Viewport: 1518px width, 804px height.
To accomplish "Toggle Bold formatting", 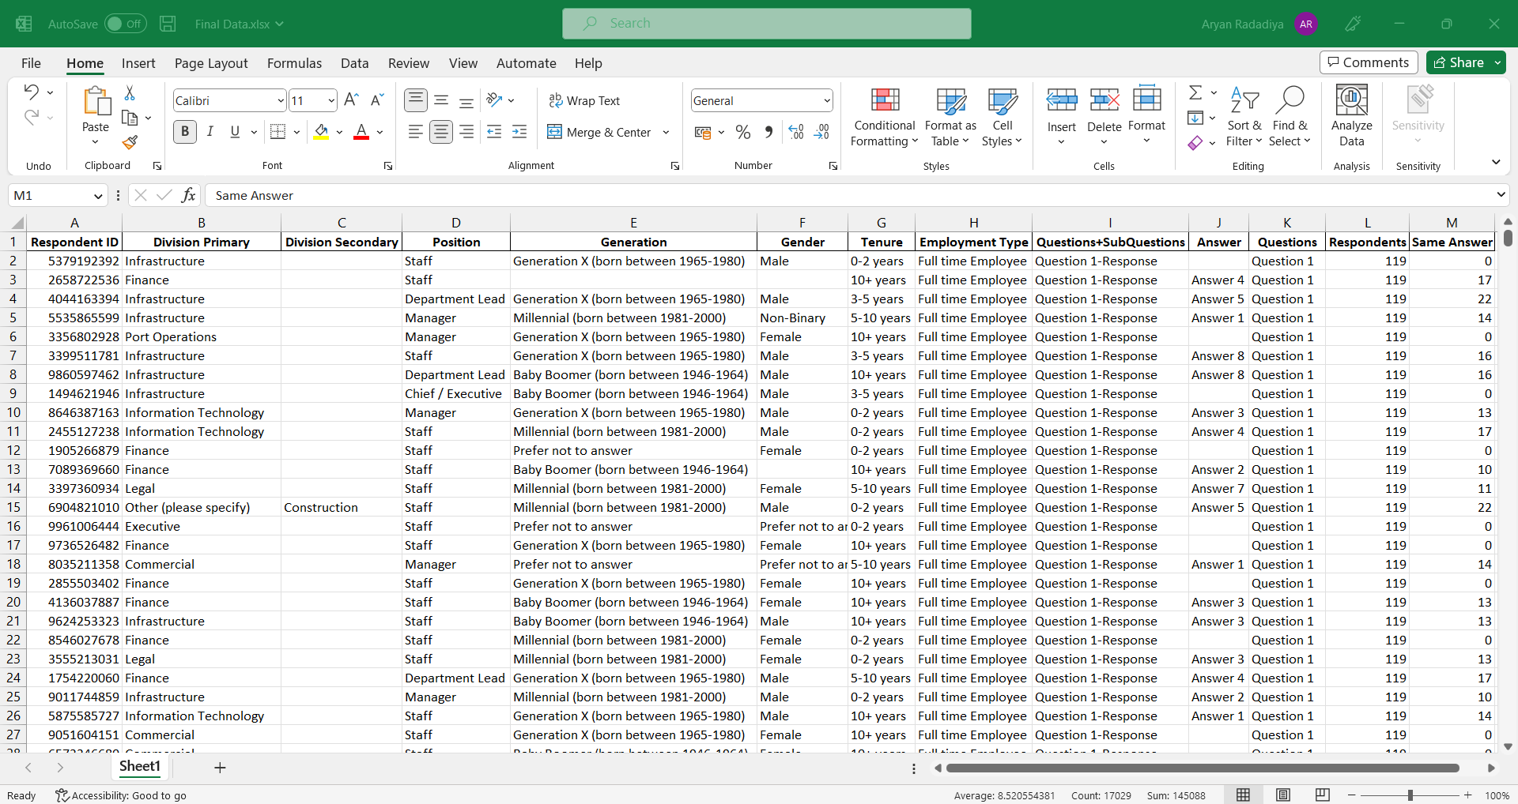I will tap(185, 132).
